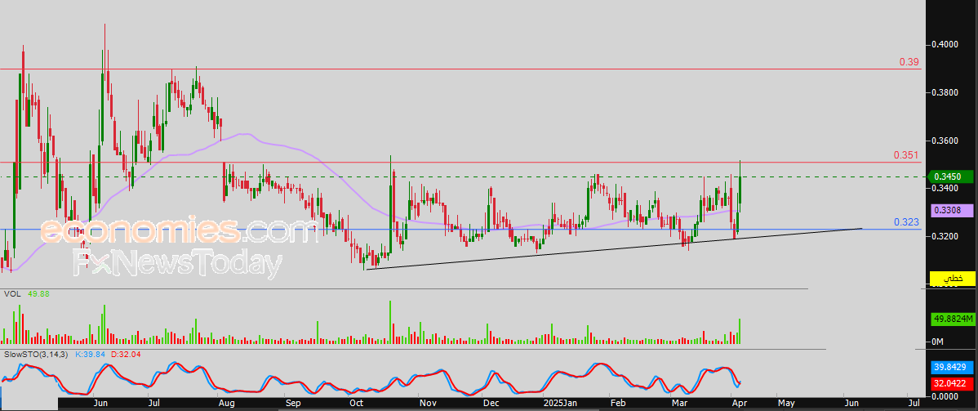Image resolution: width=978 pixels, height=411 pixels.
Task: Click the Sep label on the time axis
Action: click(x=292, y=404)
